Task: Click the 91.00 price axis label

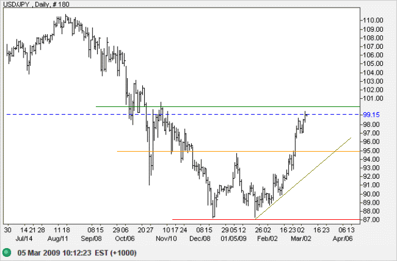Action: [x=371, y=185]
